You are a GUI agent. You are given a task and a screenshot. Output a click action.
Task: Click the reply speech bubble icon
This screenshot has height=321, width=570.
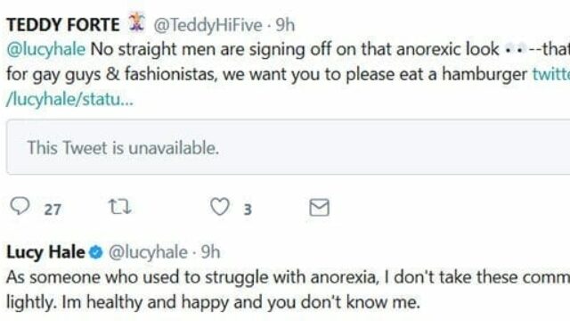point(20,206)
